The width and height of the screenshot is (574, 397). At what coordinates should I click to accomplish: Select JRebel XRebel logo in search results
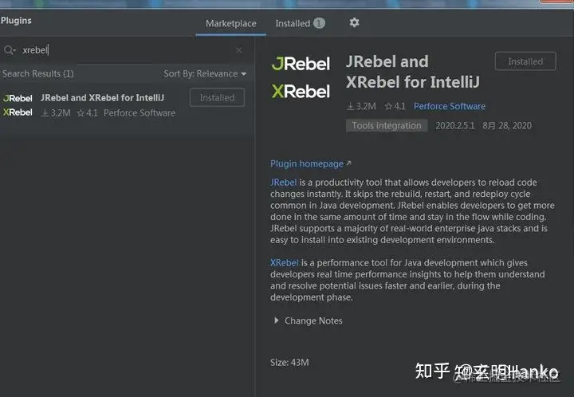(18, 105)
